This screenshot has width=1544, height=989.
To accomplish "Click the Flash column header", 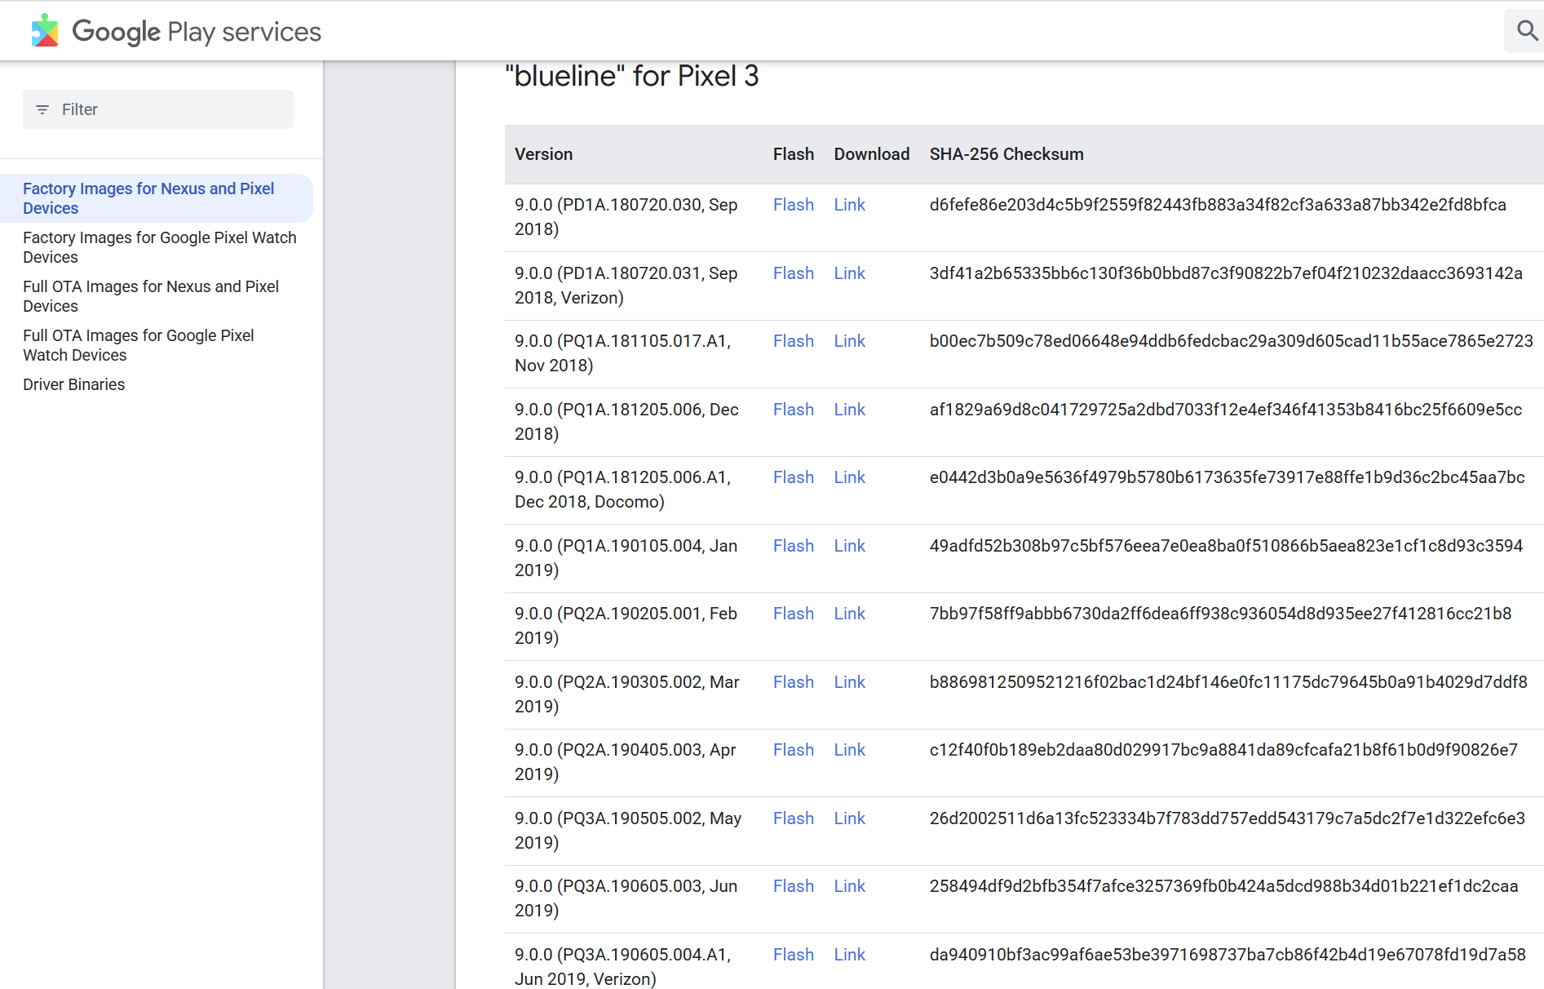I will click(x=794, y=154).
